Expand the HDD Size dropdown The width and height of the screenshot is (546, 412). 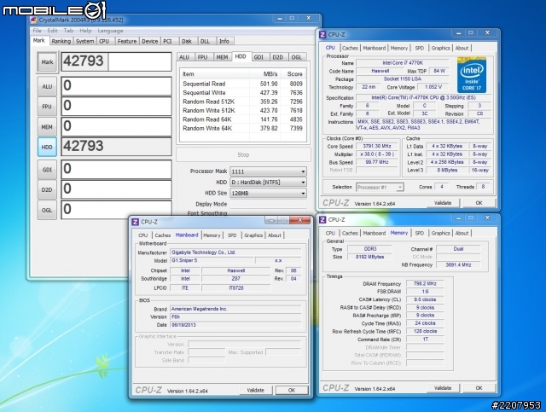pos(303,193)
